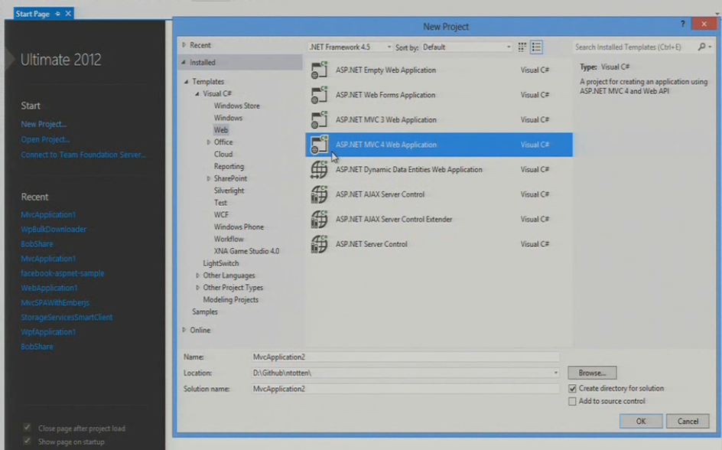
Task: Collapse the Visual C# tree node
Action: coord(197,93)
